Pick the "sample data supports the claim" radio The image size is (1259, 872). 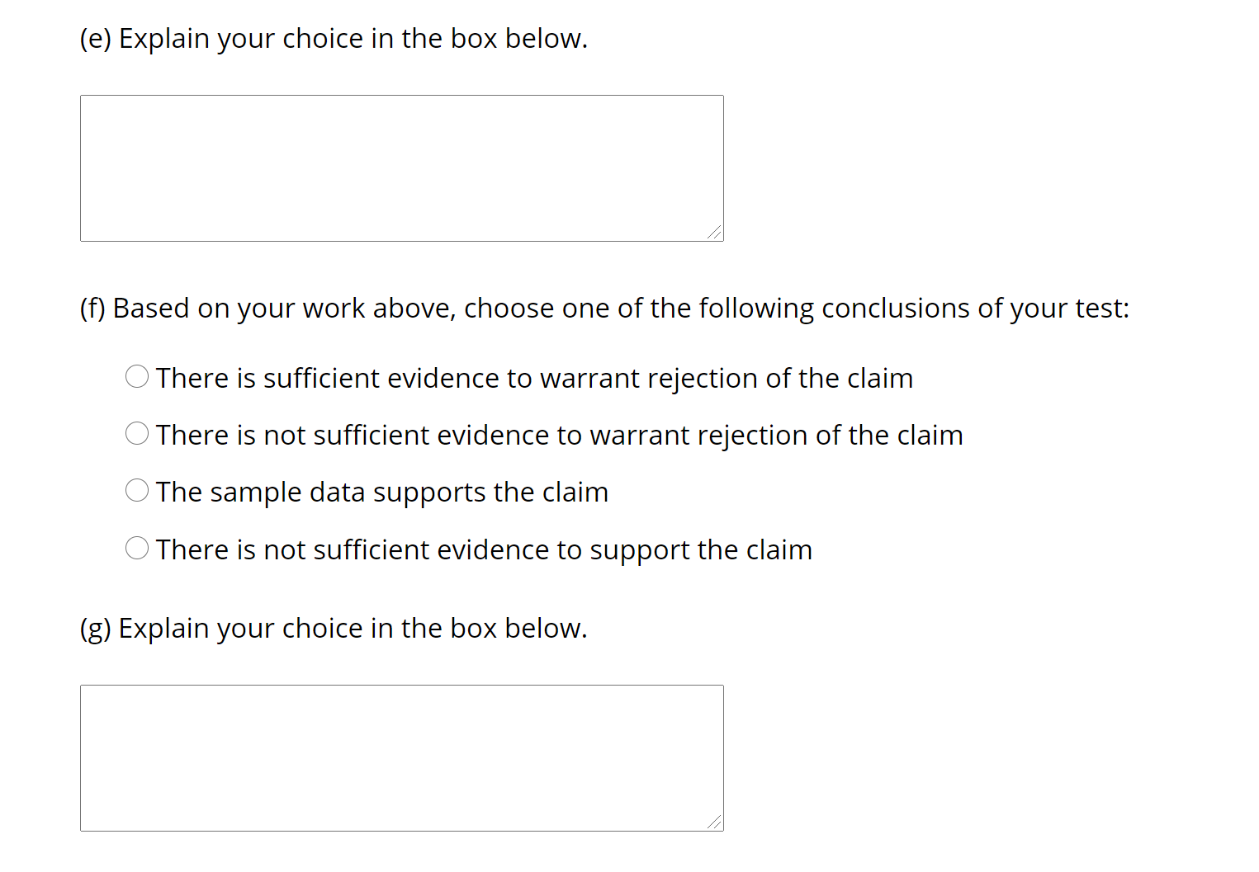[x=137, y=491]
